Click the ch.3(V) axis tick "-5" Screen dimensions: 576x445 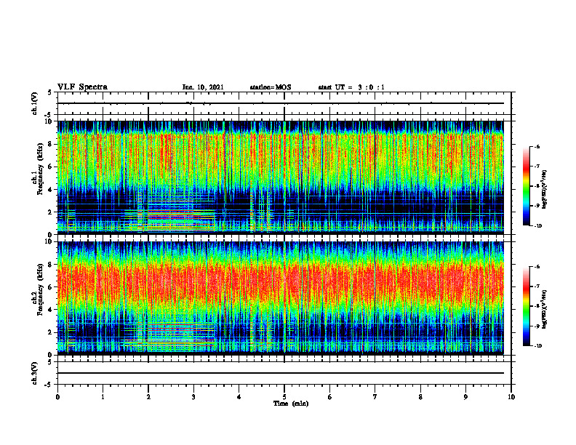coord(49,385)
